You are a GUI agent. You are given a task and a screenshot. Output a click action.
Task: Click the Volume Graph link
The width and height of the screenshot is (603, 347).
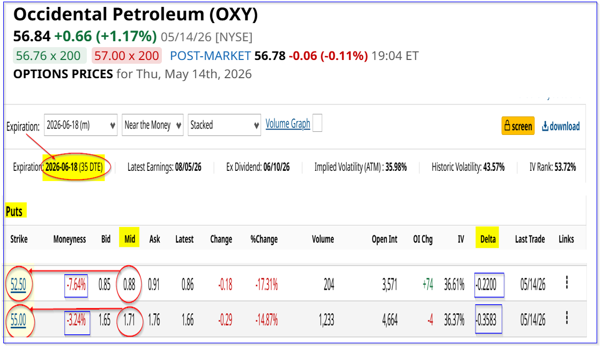tap(288, 124)
